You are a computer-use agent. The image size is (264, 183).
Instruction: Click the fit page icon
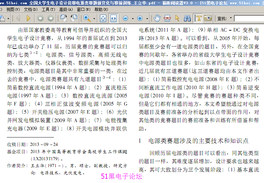click(x=103, y=19)
